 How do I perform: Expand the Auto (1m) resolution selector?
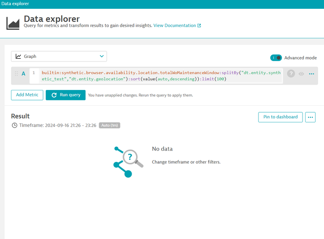pos(109,125)
